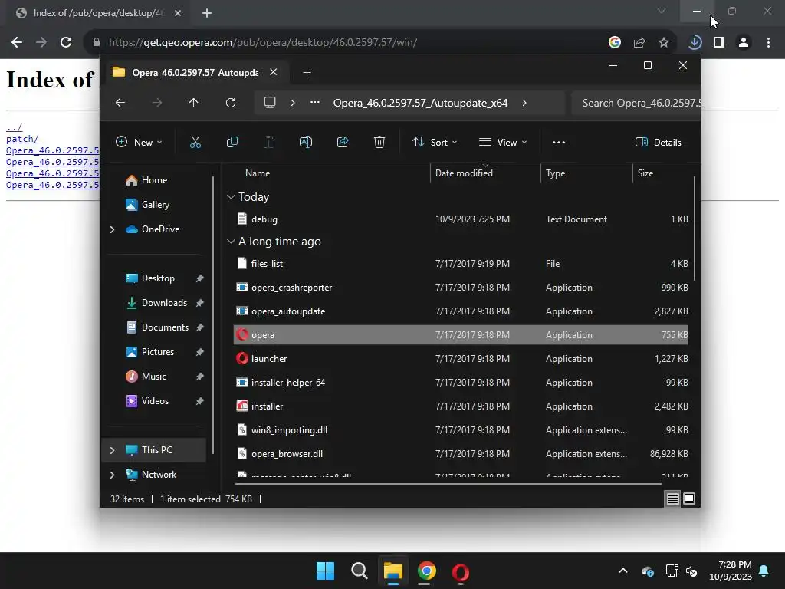
Task: Collapse the Today group
Action: pyautogui.click(x=231, y=197)
